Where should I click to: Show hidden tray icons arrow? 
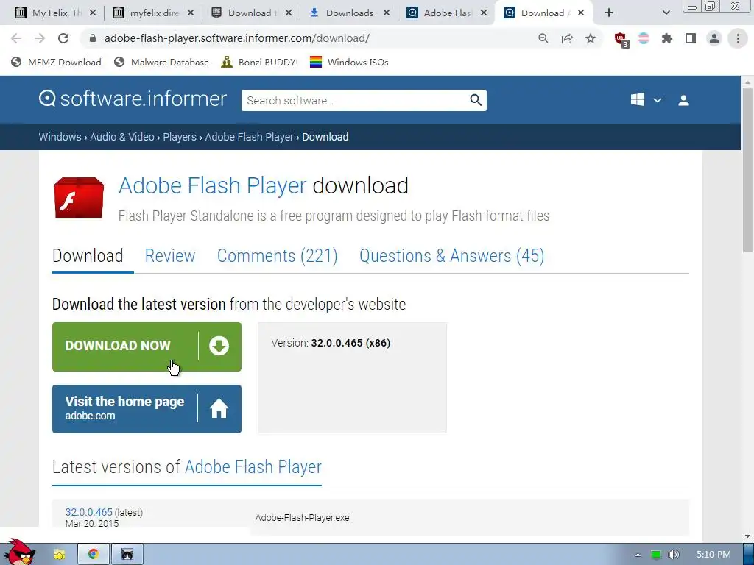[x=638, y=555]
